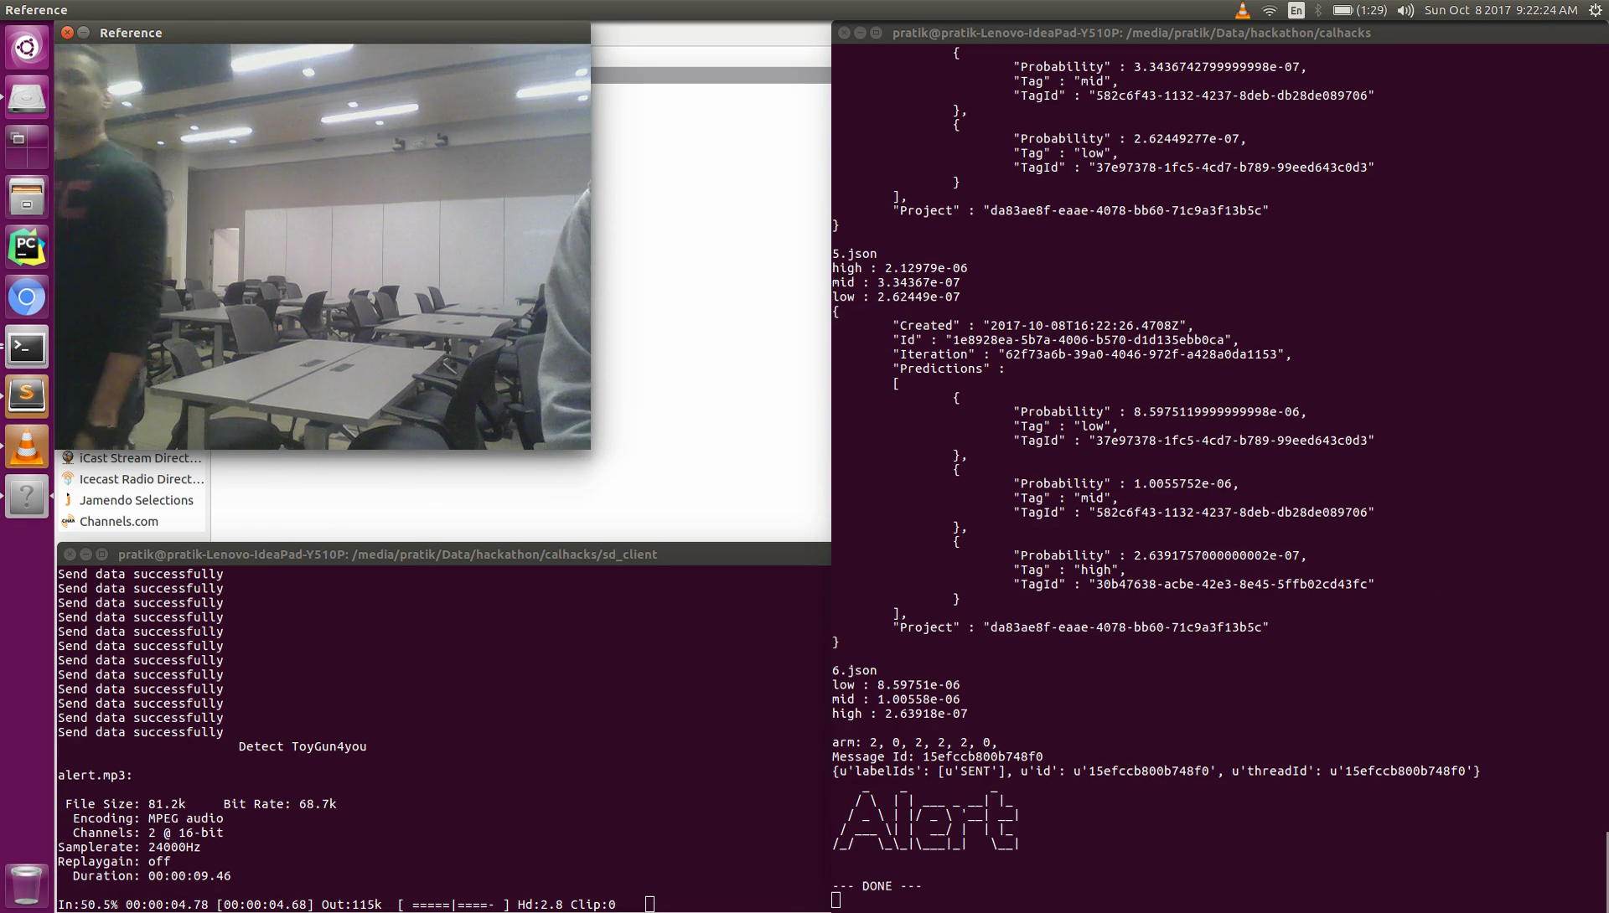Open the sound volume indicator
1609x913 pixels.
point(1406,10)
